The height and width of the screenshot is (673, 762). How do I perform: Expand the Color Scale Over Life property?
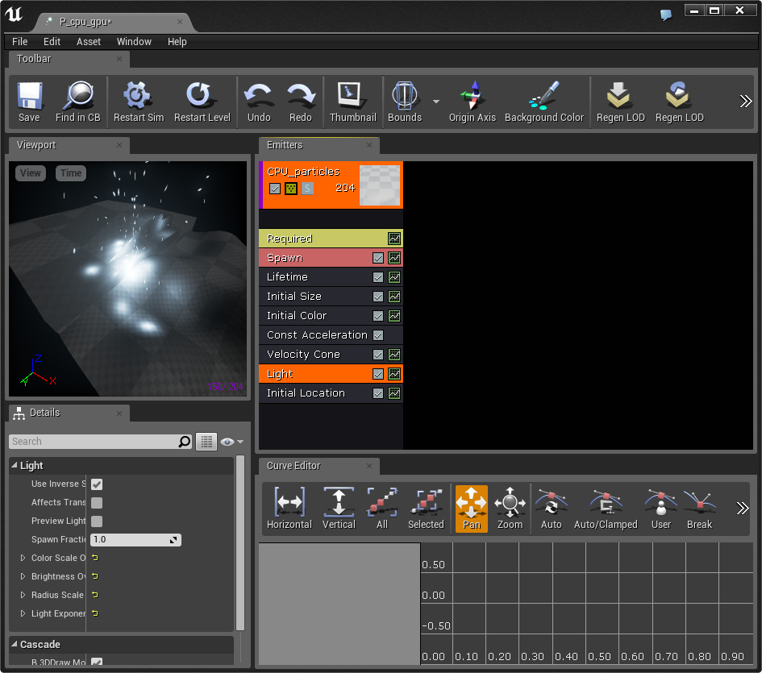[23, 558]
